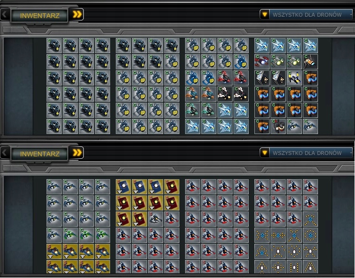The height and width of the screenshot is (278, 355).
Task: Select left orange-and-teal drone design
Action: (x=192, y=94)
